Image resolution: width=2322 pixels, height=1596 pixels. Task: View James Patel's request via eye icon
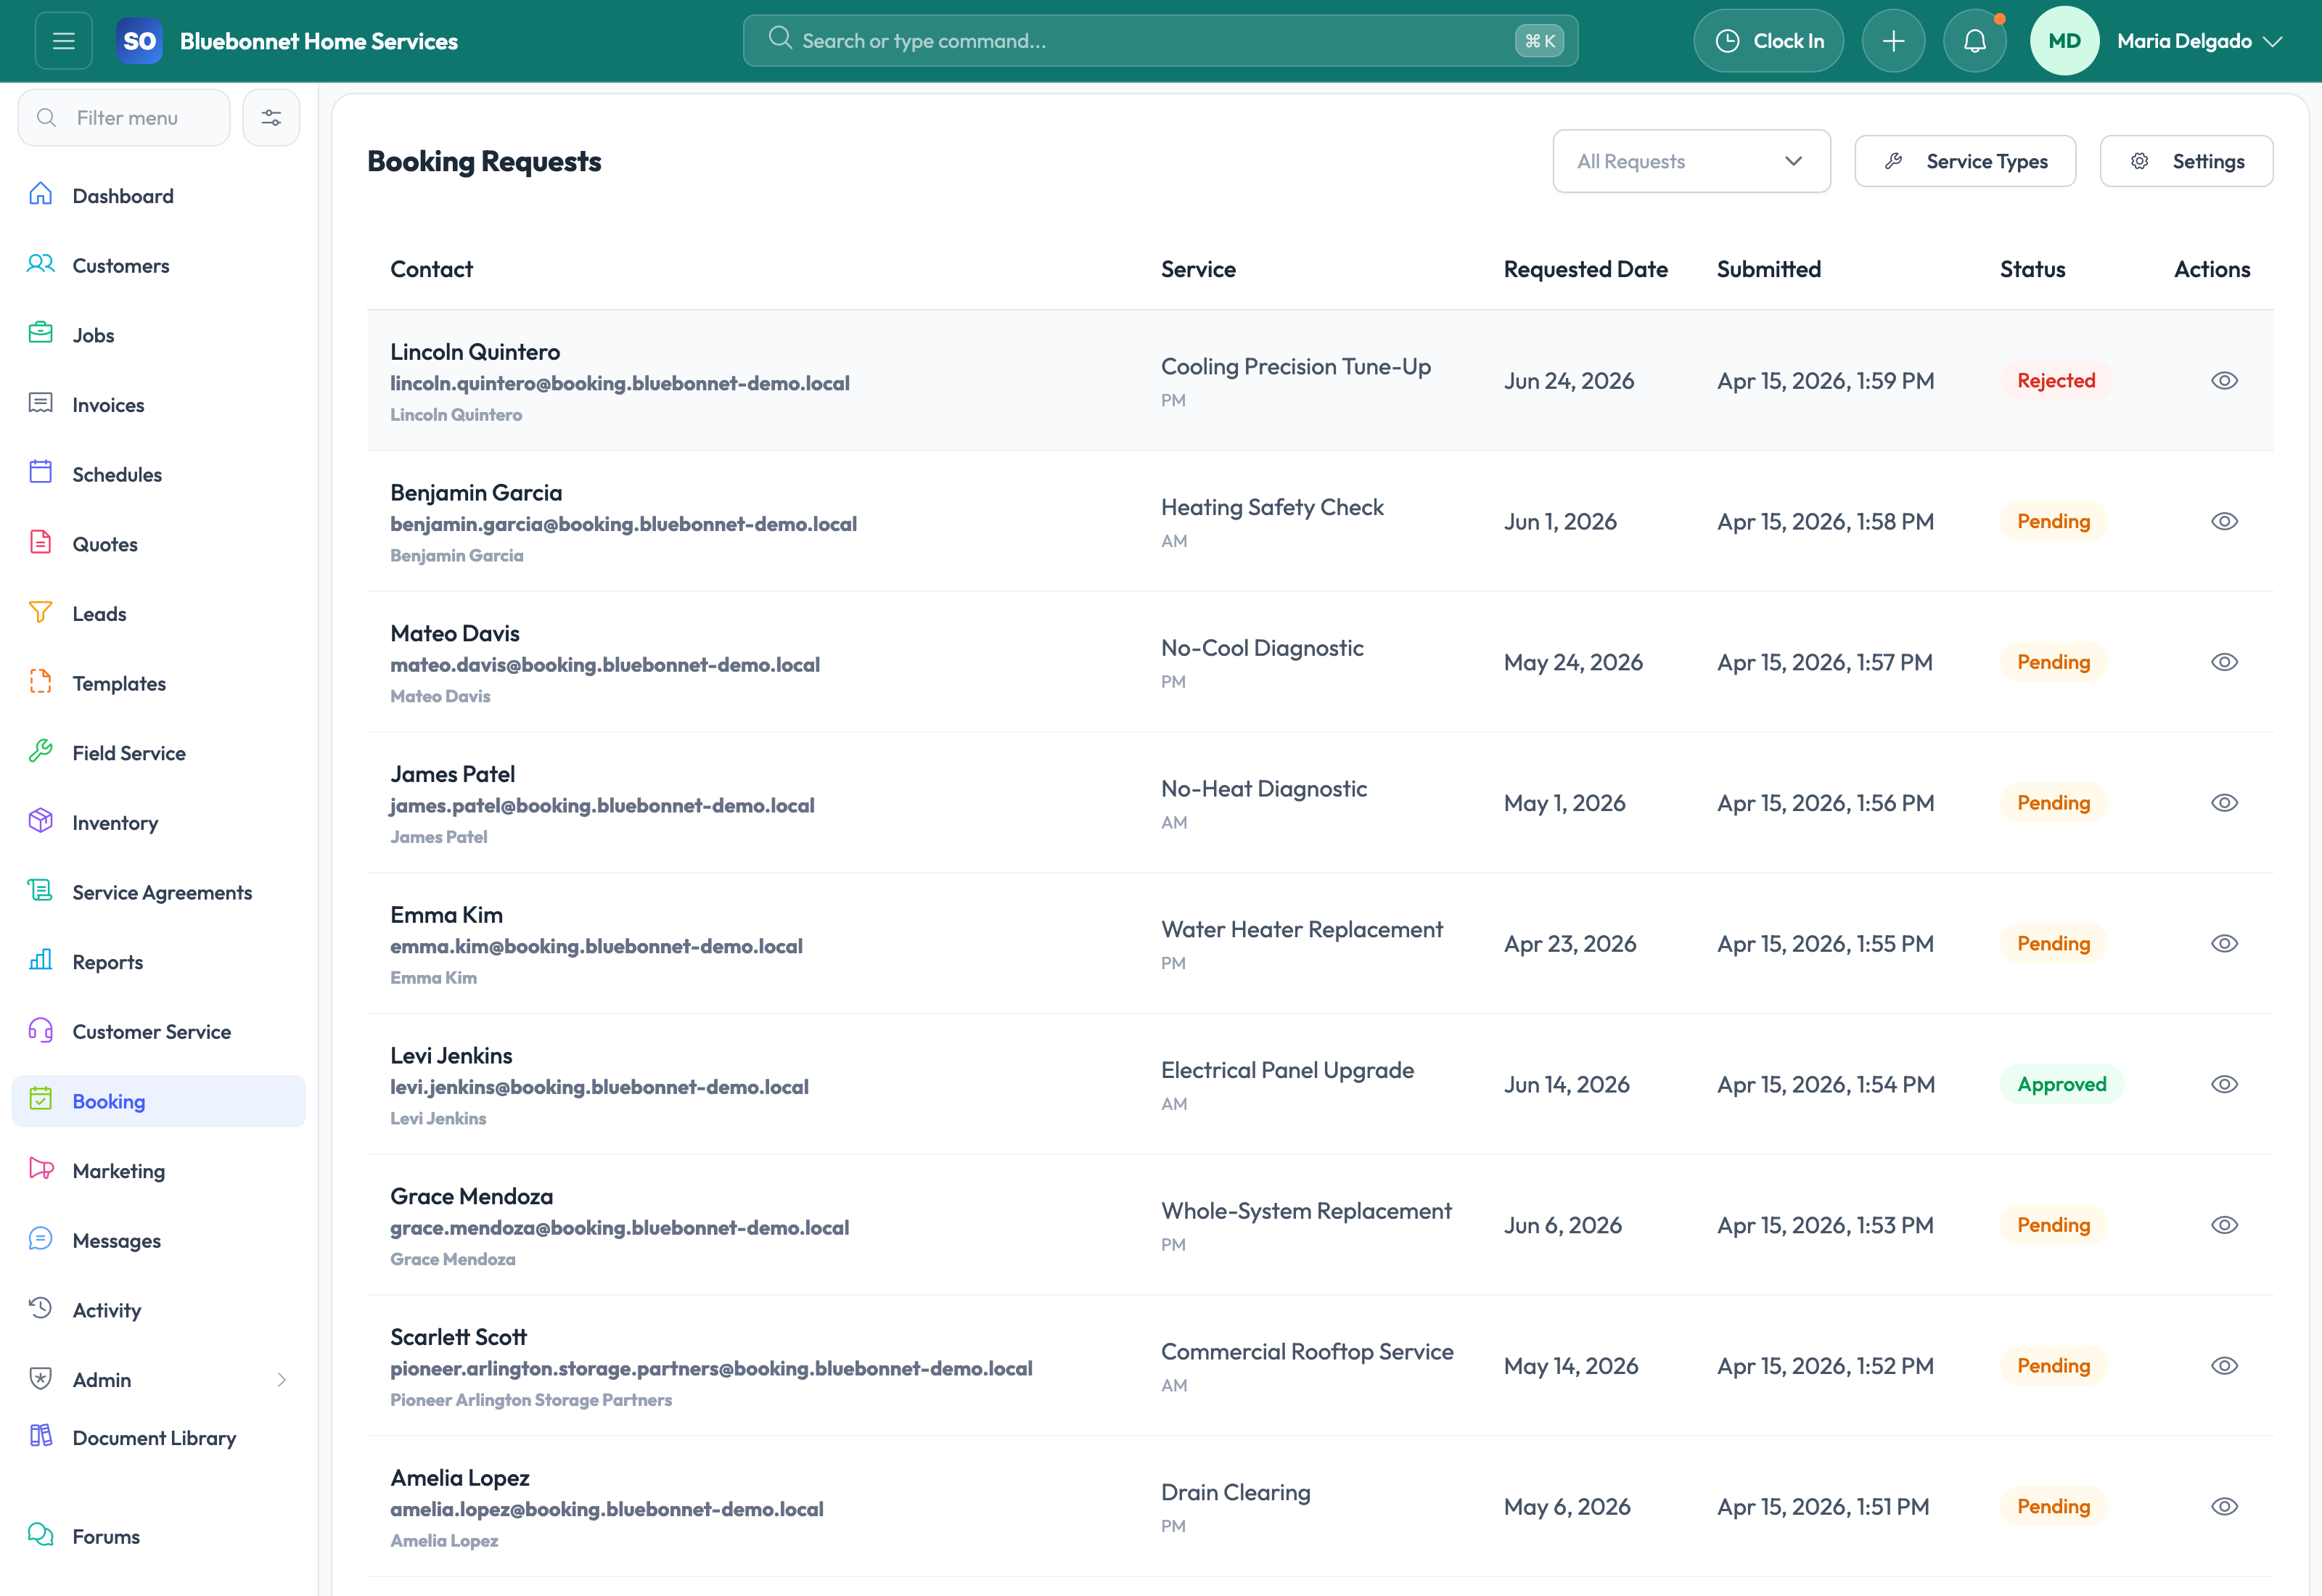point(2224,803)
